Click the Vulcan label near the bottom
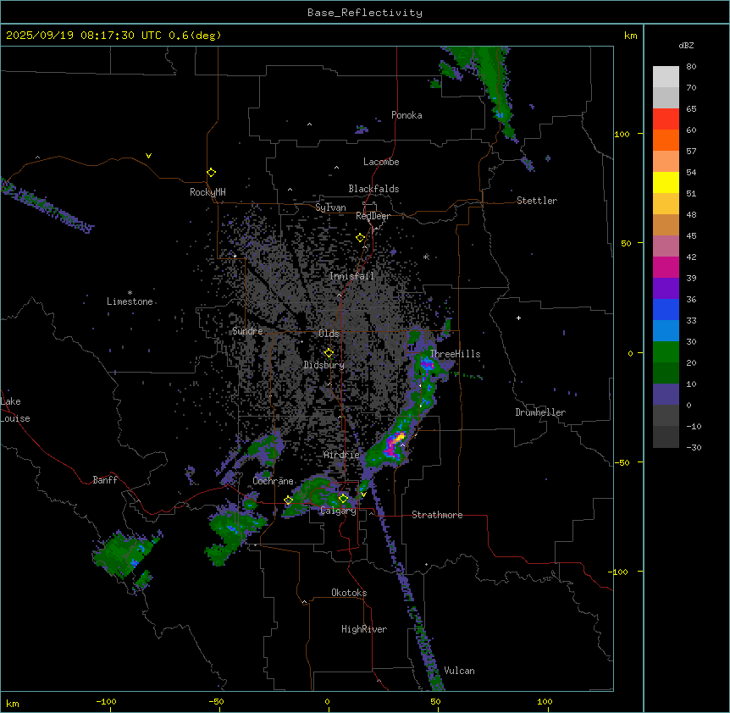The width and height of the screenshot is (730, 713). click(458, 671)
